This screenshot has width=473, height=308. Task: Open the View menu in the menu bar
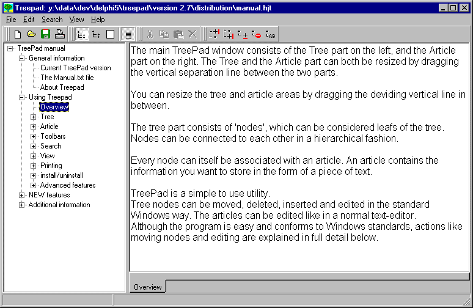click(x=76, y=20)
